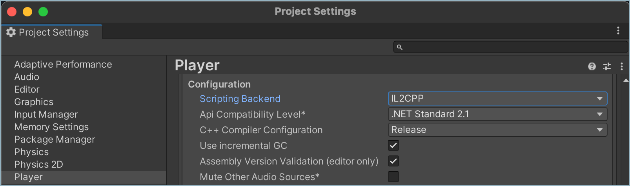Uncheck Assembly Version Validation

pos(393,161)
